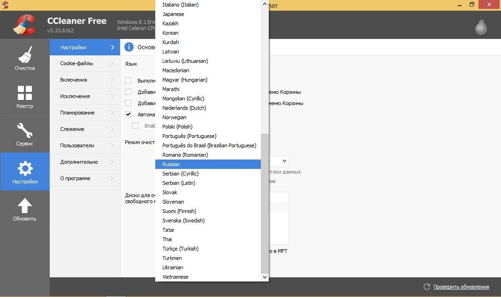Select Korean language

click(208, 33)
